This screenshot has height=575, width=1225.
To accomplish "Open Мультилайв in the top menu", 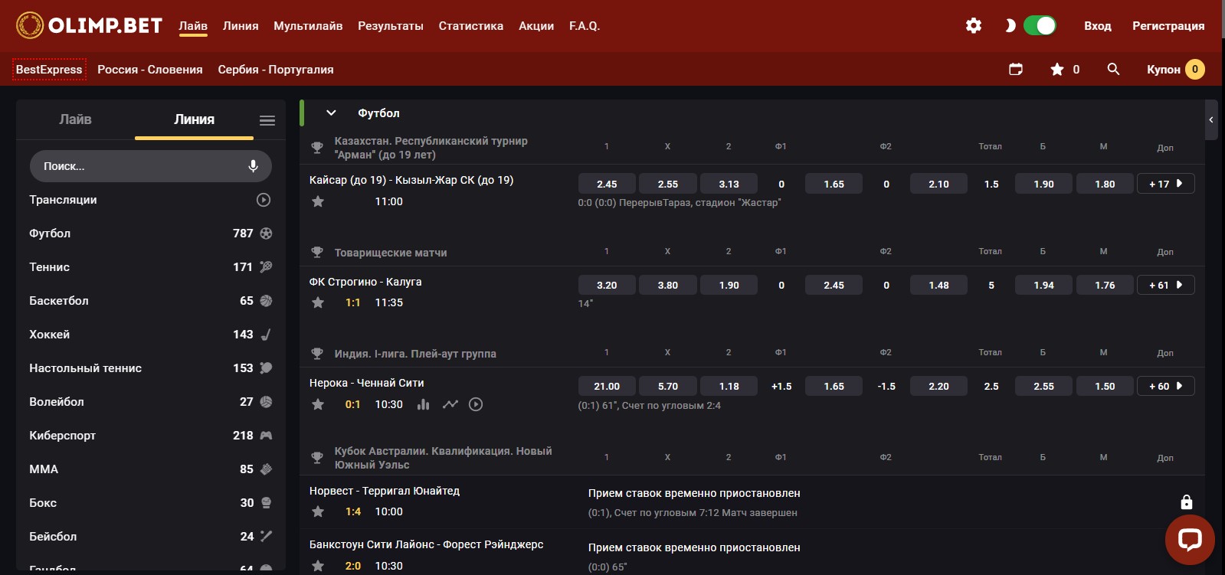I will 308,26.
